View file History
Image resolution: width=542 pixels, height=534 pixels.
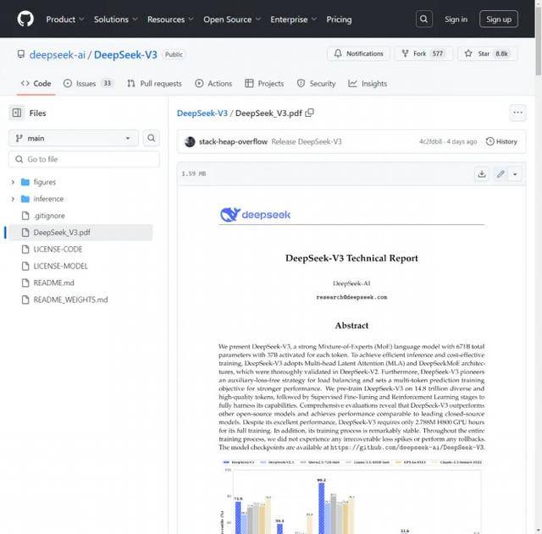[501, 141]
